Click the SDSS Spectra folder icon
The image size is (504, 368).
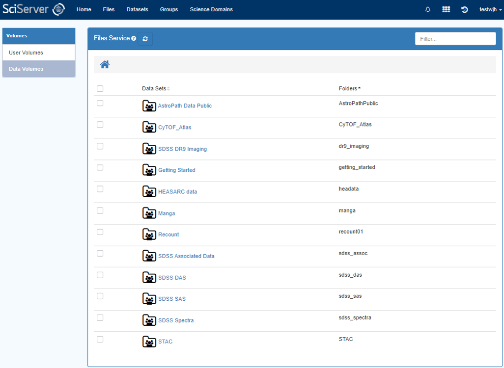pos(149,320)
